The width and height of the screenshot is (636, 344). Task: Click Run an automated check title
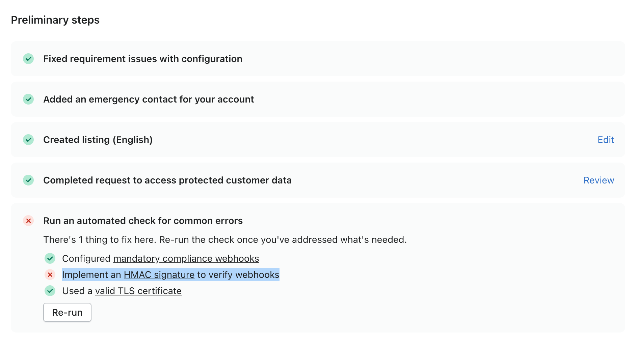[x=143, y=221]
